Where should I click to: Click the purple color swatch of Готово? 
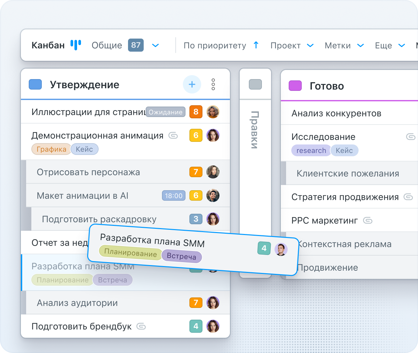coord(295,86)
